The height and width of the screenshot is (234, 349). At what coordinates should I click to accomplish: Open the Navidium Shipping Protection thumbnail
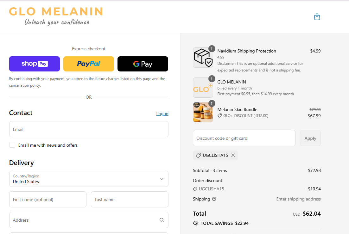pyautogui.click(x=203, y=58)
